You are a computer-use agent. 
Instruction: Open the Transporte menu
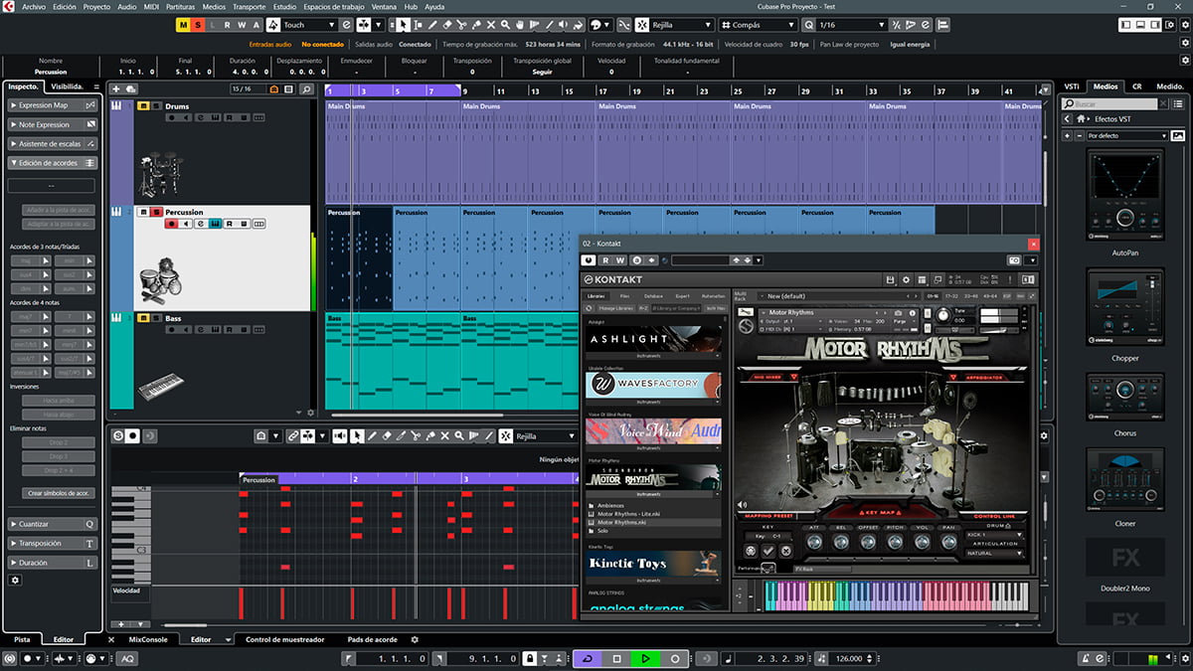(249, 6)
